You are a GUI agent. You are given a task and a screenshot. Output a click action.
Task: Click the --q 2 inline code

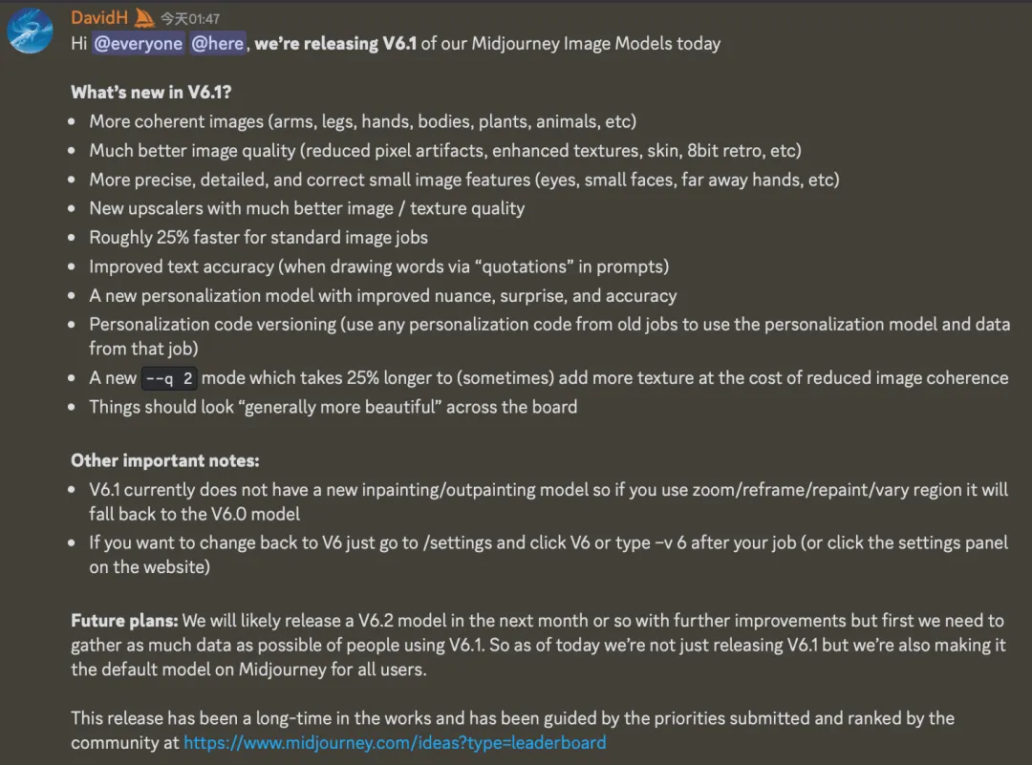tap(169, 378)
